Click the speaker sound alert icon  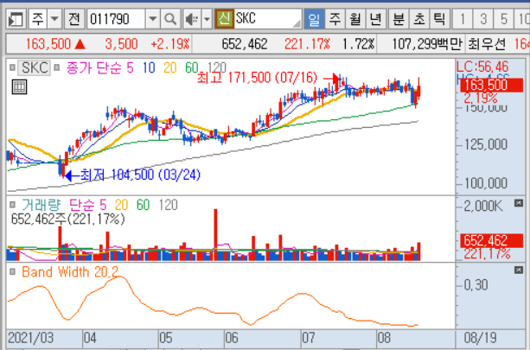click(192, 19)
